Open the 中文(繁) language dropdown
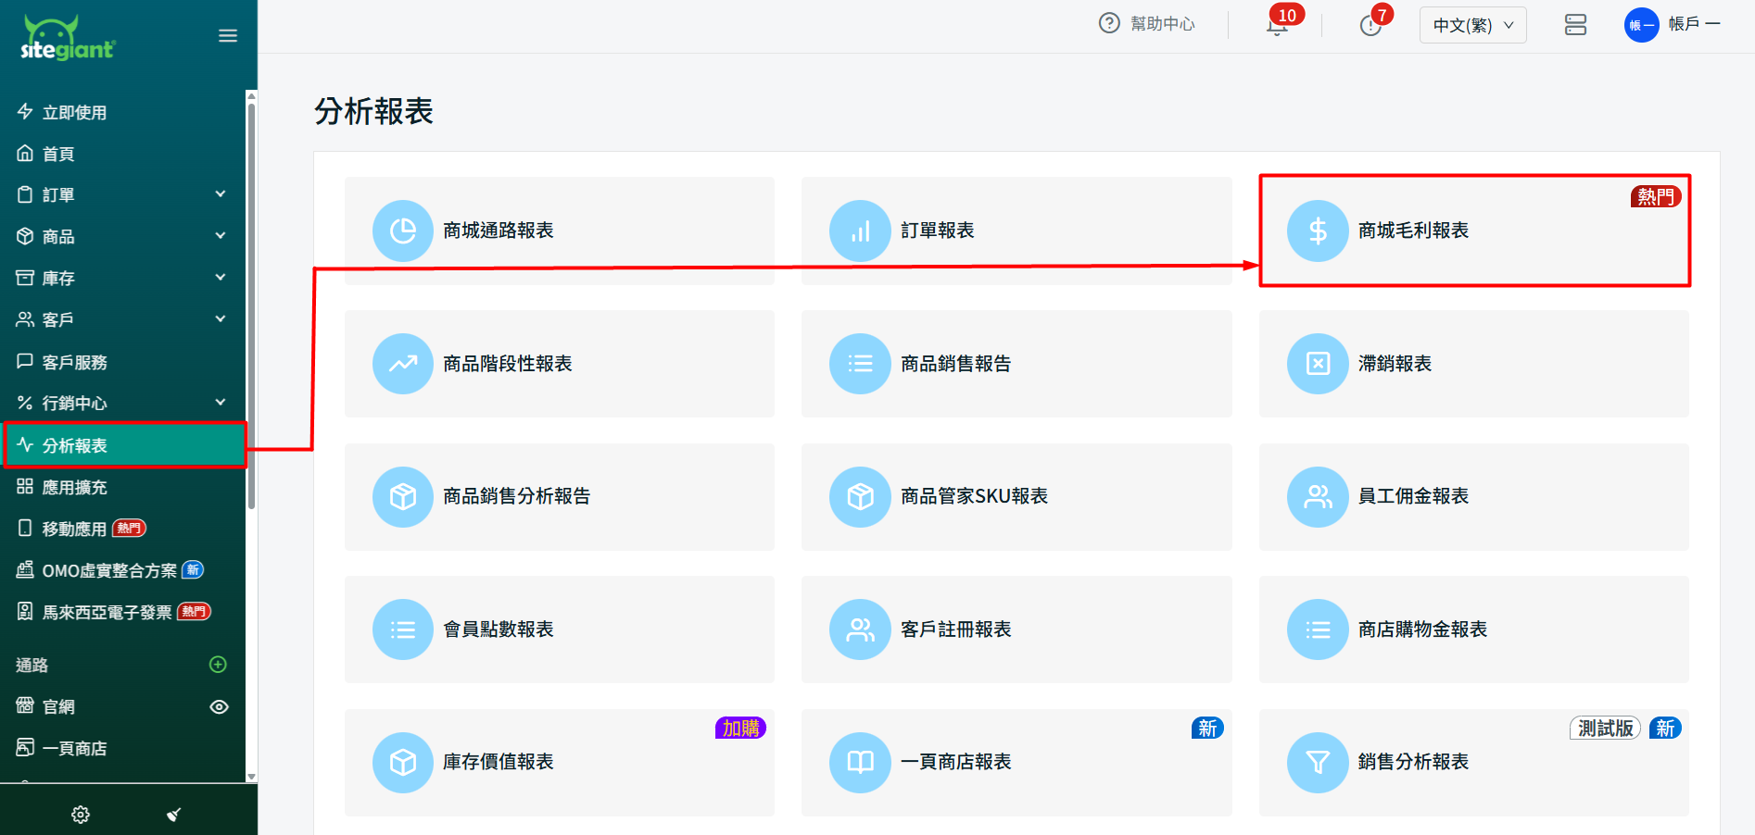 click(x=1472, y=25)
